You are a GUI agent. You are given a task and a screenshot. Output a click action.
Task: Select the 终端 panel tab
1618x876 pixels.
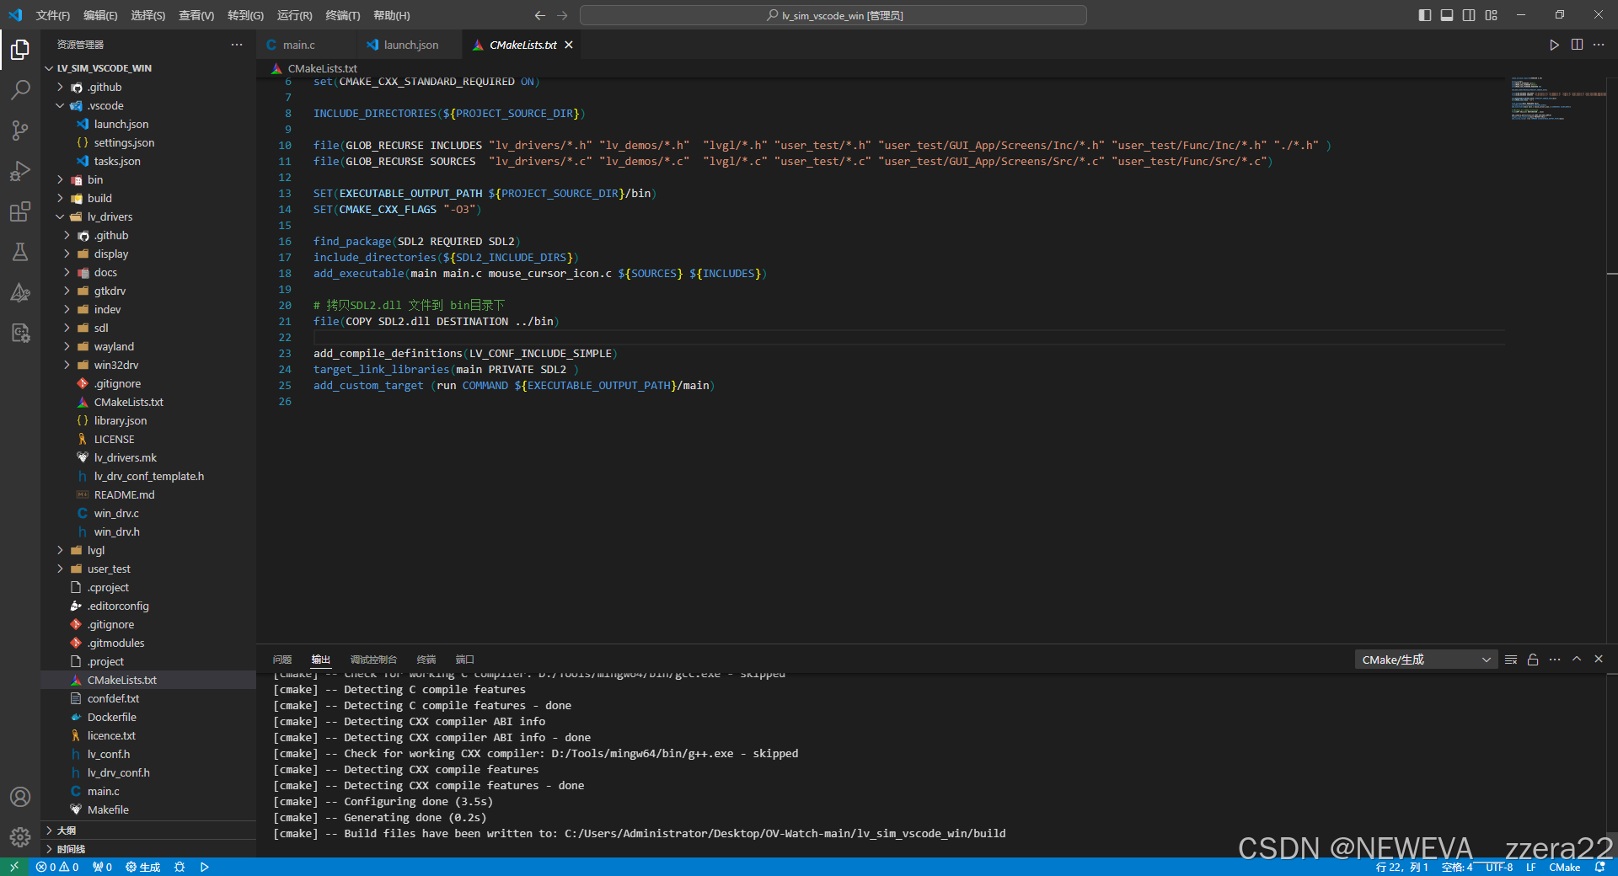click(x=426, y=660)
